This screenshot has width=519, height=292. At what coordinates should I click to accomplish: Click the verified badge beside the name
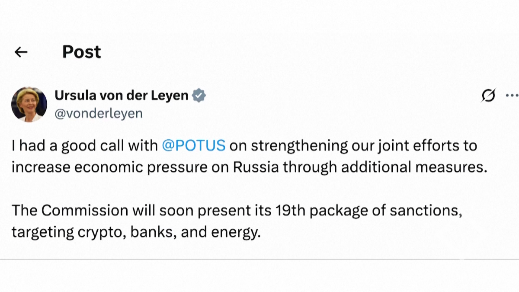click(x=199, y=96)
